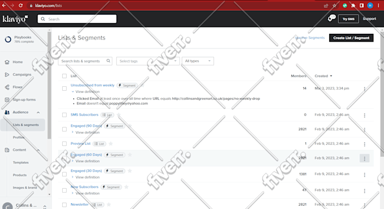Expand View definition for Engaged (30 Days)
The image size is (384, 209).
click(85, 177)
